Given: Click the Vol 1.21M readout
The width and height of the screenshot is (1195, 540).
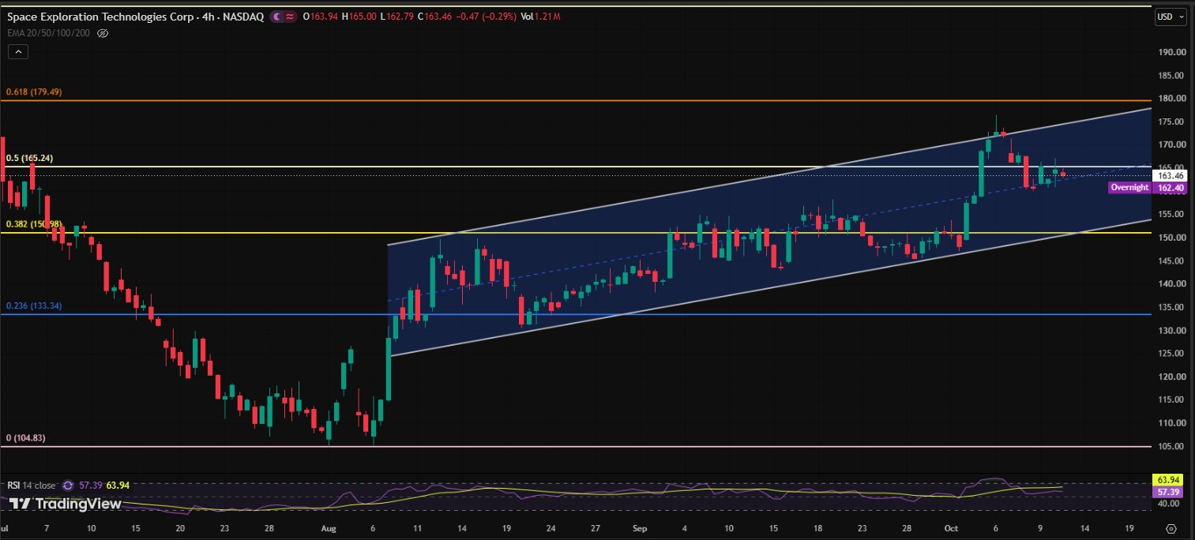Looking at the screenshot, I should (x=541, y=16).
